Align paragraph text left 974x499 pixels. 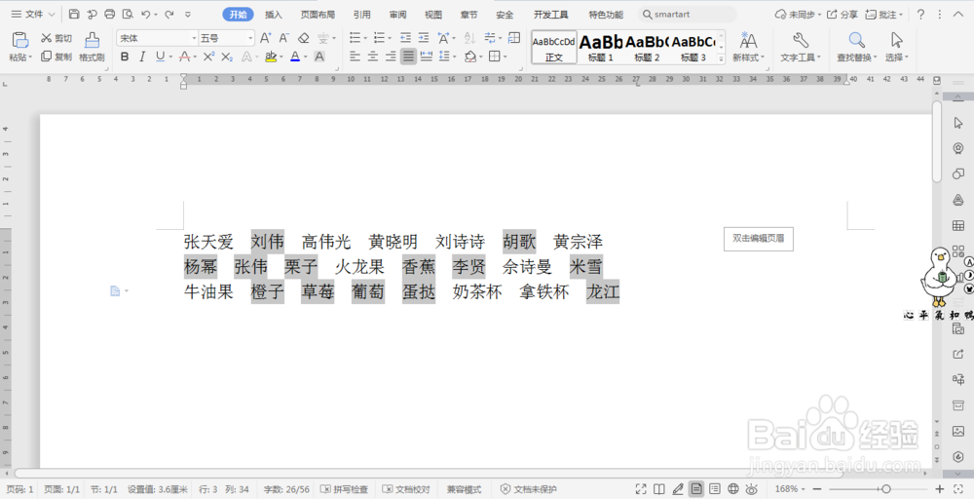coord(355,57)
